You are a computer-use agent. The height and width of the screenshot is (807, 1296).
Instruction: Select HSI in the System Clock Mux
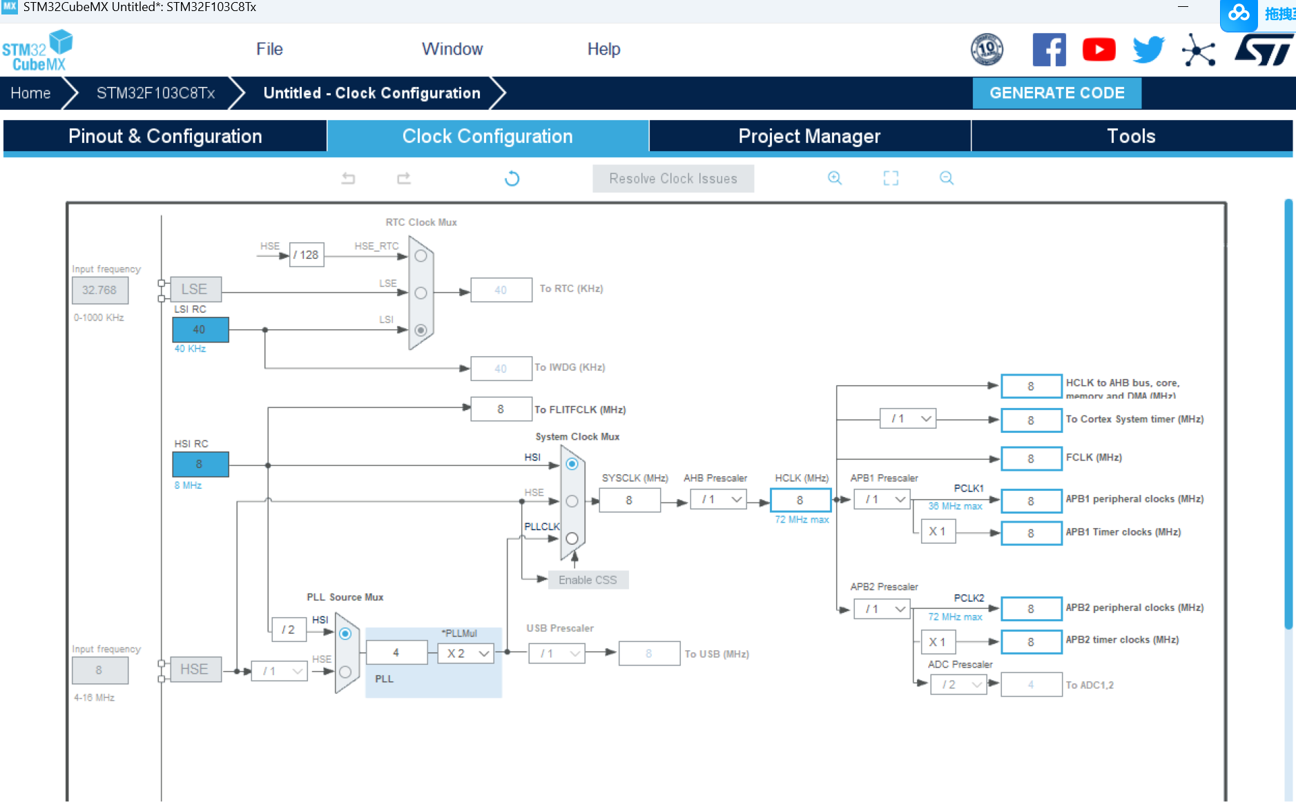coord(572,464)
